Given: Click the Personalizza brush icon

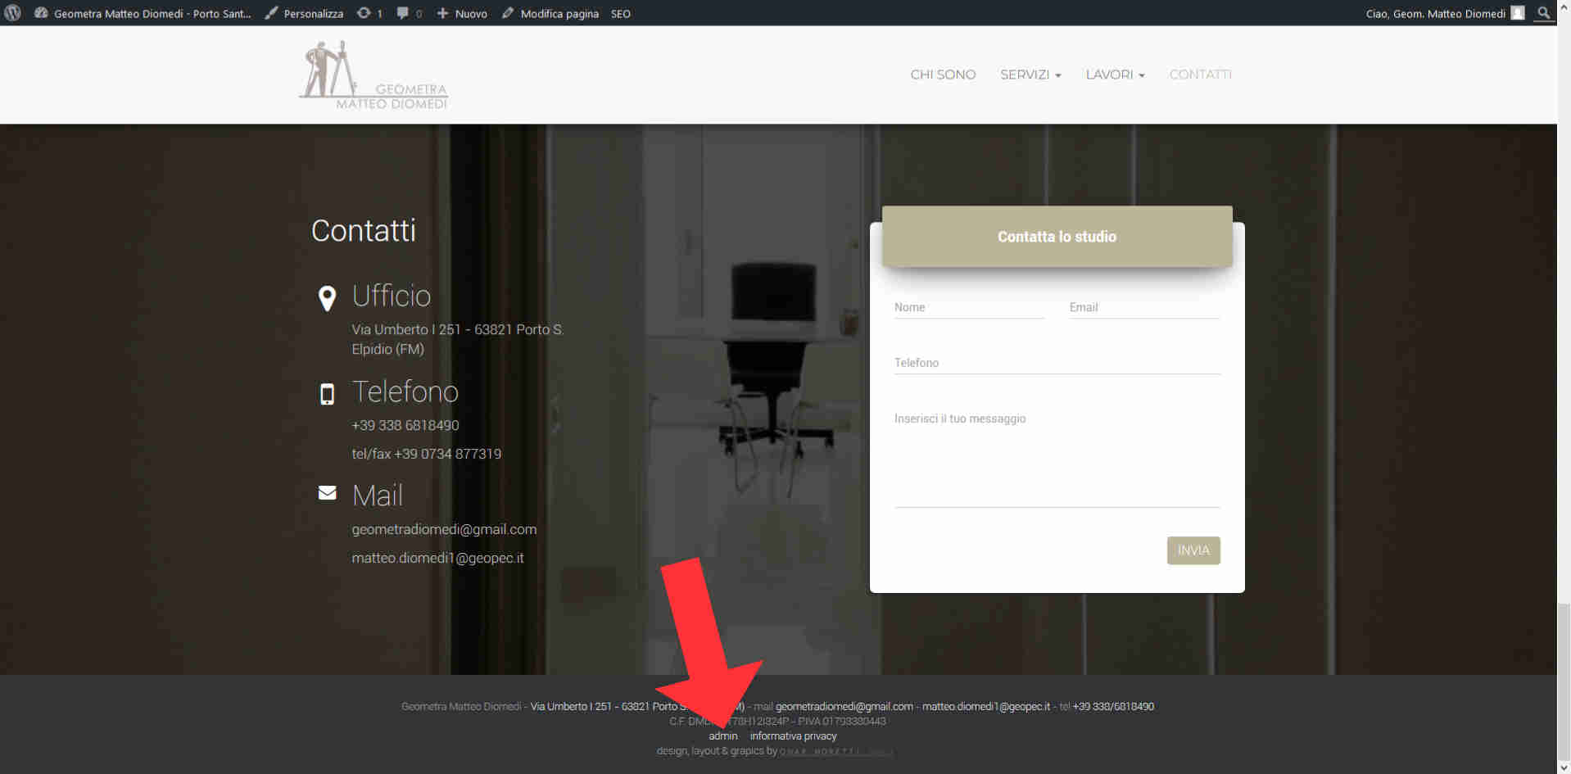Looking at the screenshot, I should (x=271, y=13).
